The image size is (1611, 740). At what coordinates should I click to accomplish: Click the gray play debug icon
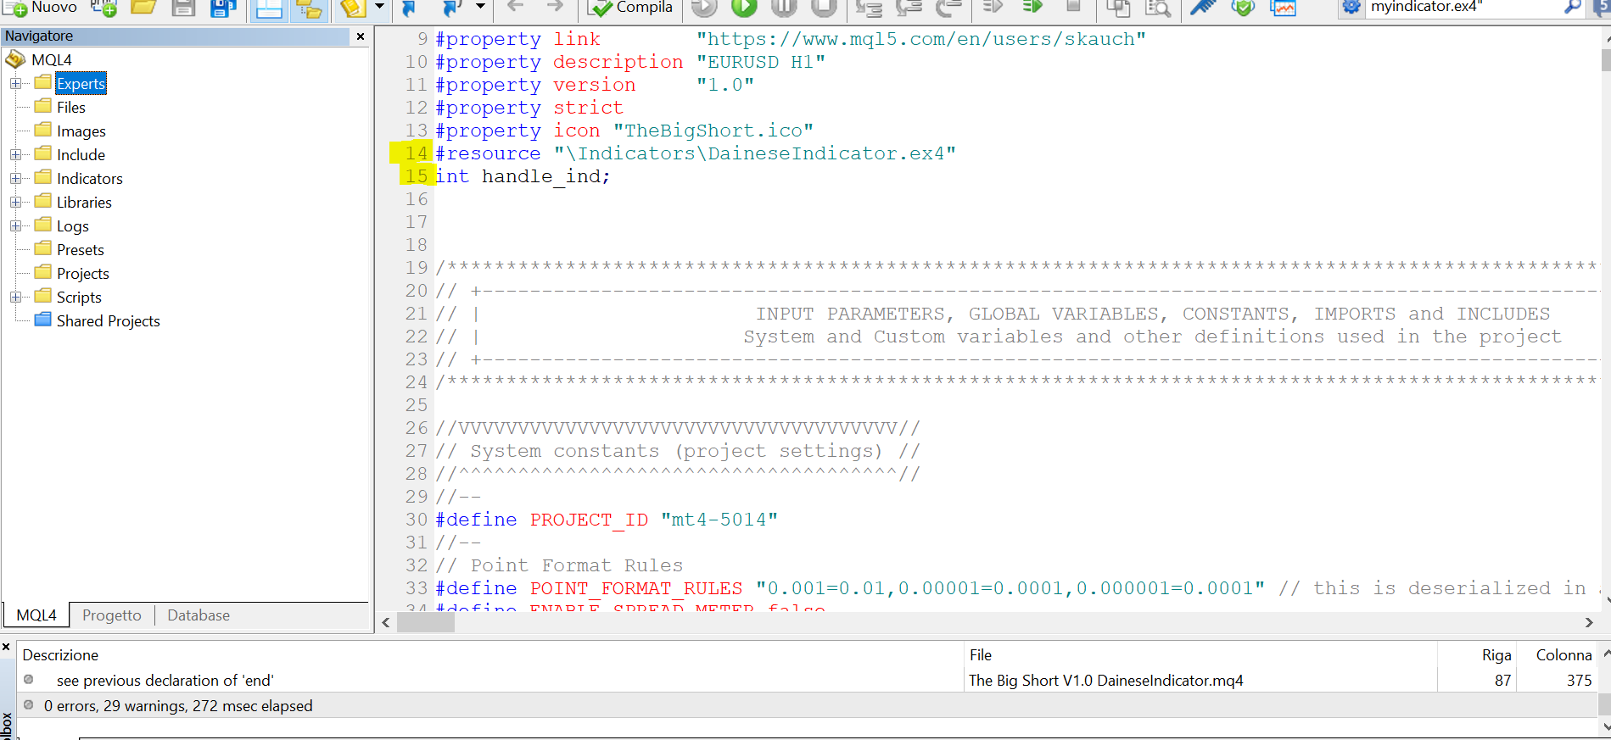(x=704, y=8)
